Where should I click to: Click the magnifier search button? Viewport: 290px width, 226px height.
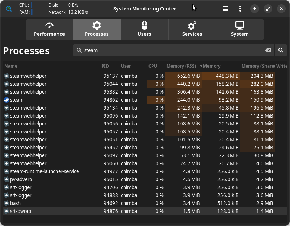click(281, 50)
